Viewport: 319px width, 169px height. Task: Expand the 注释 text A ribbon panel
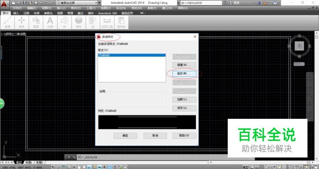click(50, 23)
